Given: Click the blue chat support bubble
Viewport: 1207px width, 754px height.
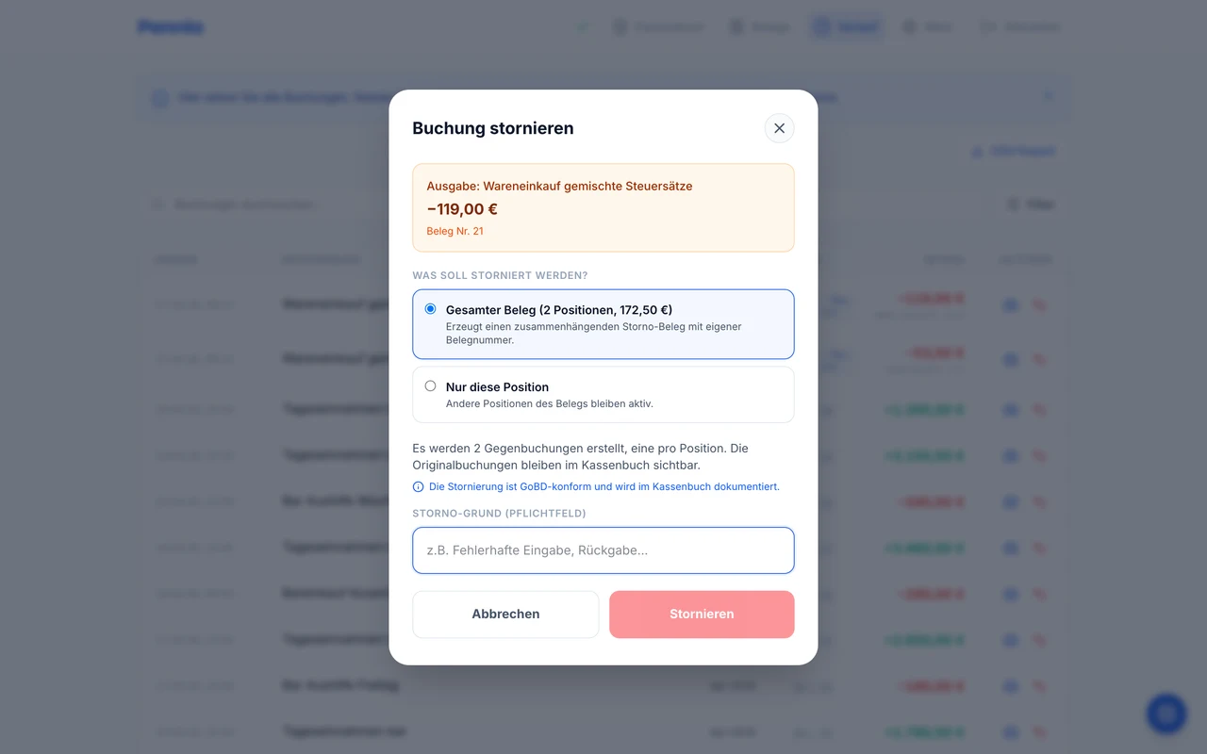Looking at the screenshot, I should [1166, 713].
